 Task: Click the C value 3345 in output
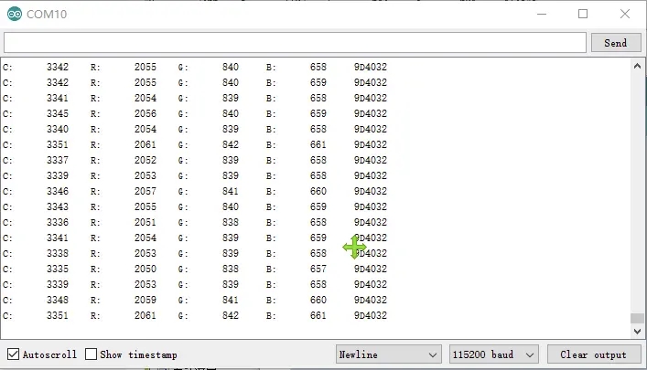click(57, 113)
